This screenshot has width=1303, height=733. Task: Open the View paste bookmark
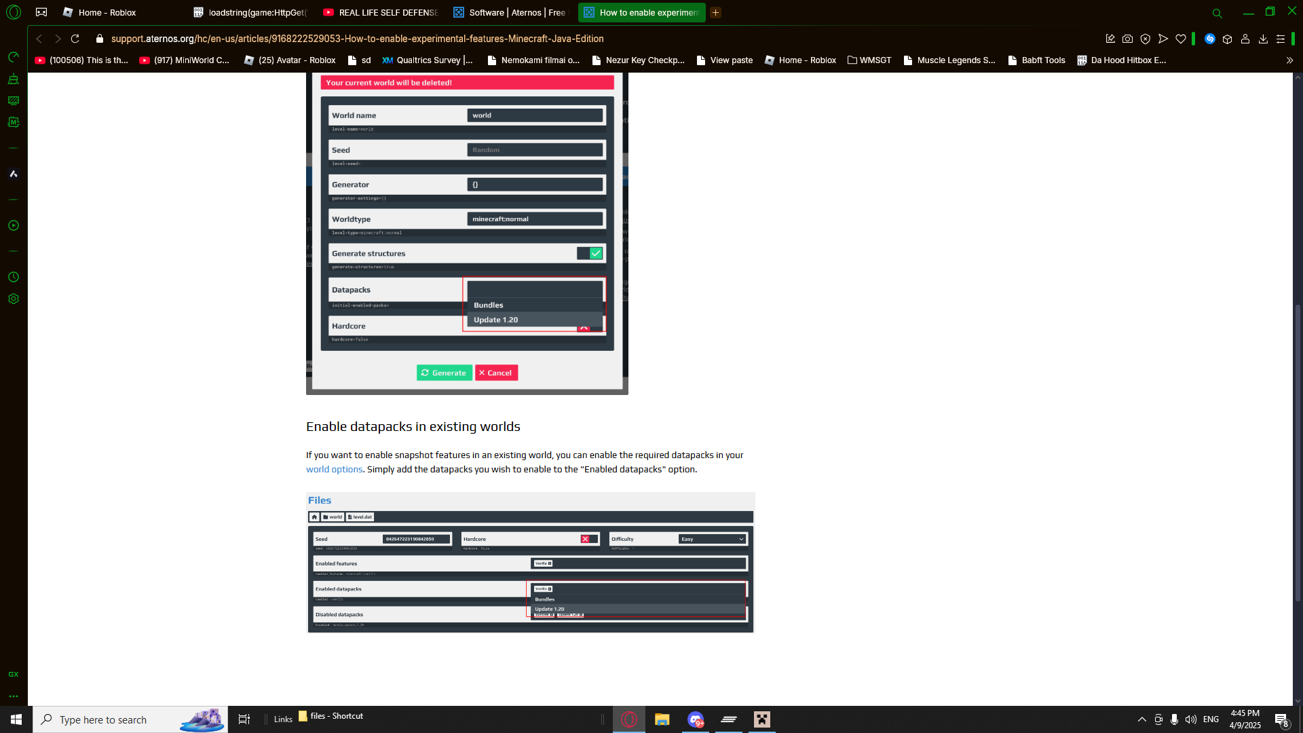725,60
